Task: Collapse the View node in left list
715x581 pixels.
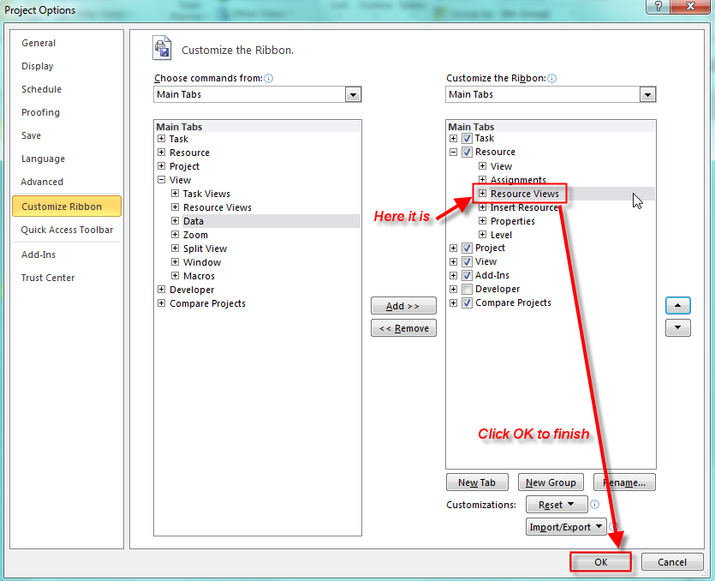Action: coord(161,180)
